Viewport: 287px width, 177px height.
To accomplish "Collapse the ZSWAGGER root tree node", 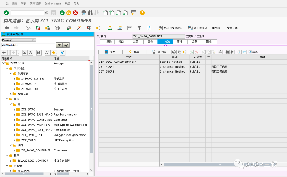I will point(3,63).
